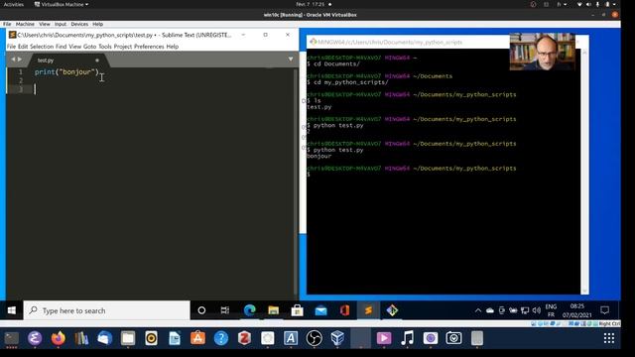Click 'bonjour' output in Git Bash terminal
This screenshot has width=635, height=357.
[319, 157]
